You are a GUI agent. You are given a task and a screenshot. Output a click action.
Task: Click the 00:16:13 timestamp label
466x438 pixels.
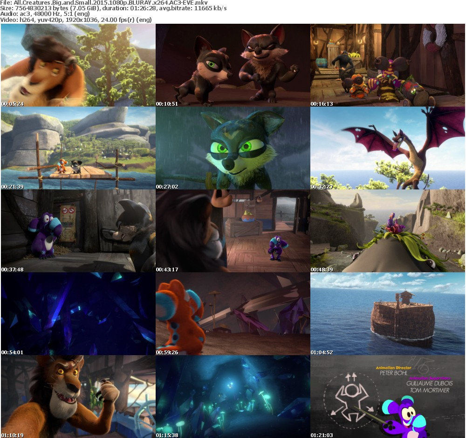point(322,104)
